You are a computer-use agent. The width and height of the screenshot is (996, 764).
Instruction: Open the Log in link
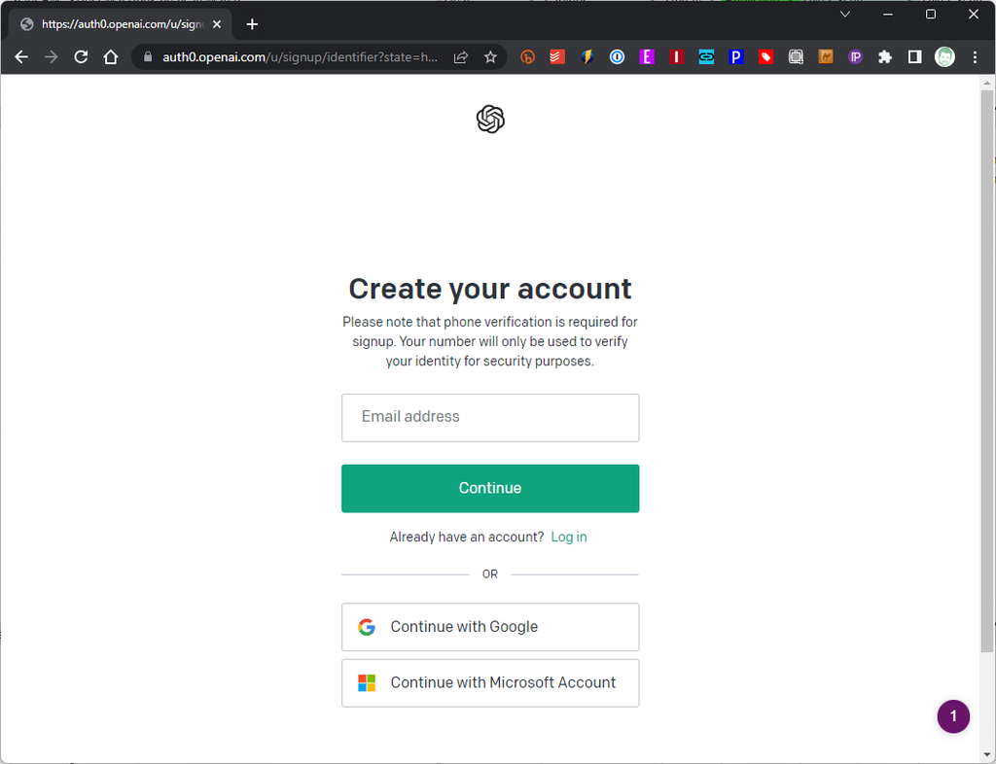[569, 536]
